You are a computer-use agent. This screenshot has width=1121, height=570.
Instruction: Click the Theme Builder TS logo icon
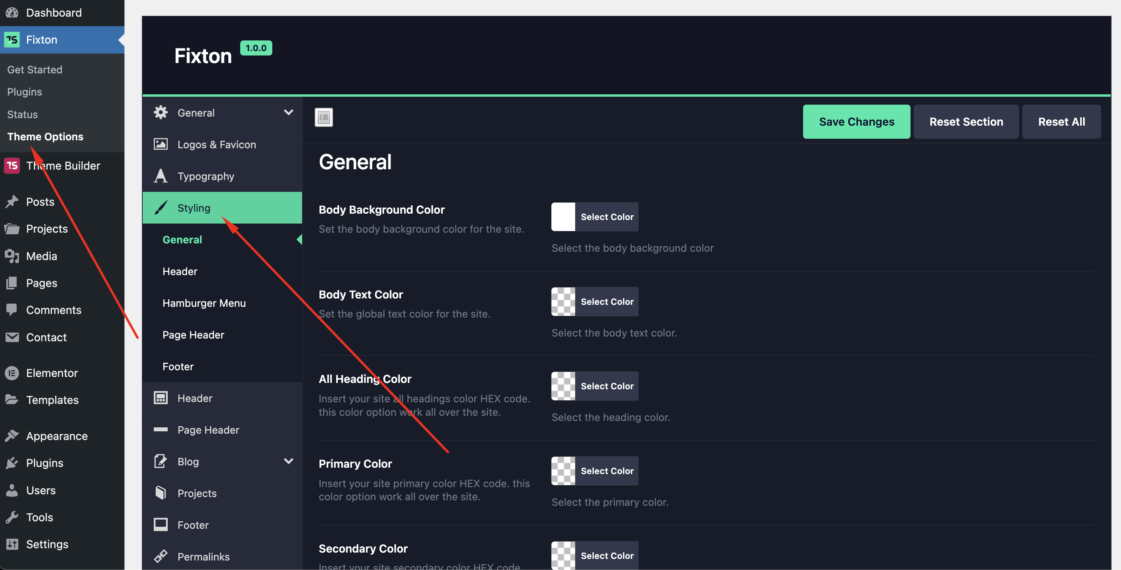[x=12, y=165]
